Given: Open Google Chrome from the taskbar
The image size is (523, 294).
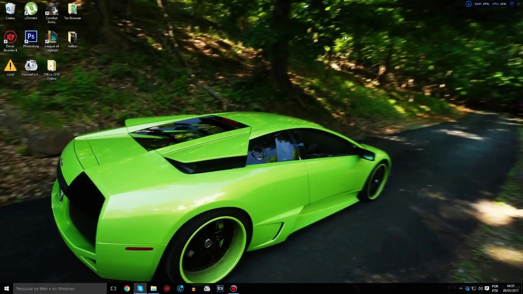Looking at the screenshot, I should [127, 289].
